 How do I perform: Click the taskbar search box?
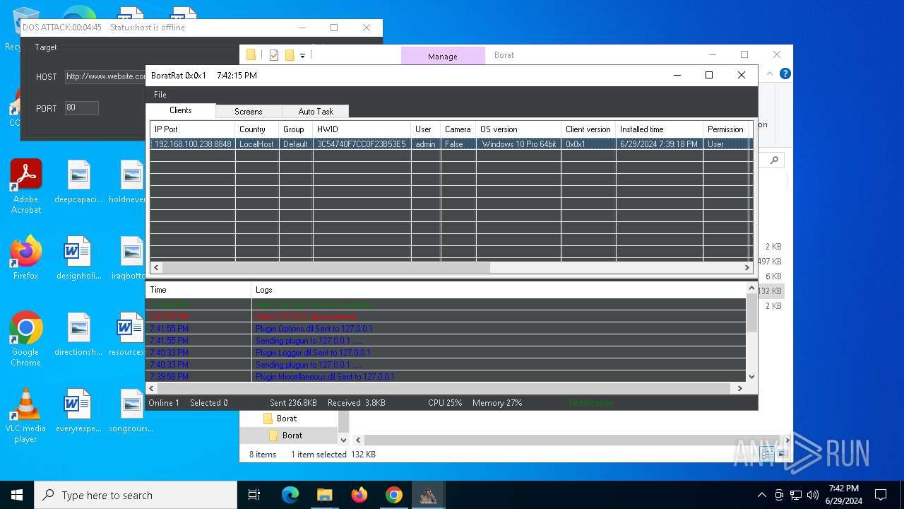[136, 495]
